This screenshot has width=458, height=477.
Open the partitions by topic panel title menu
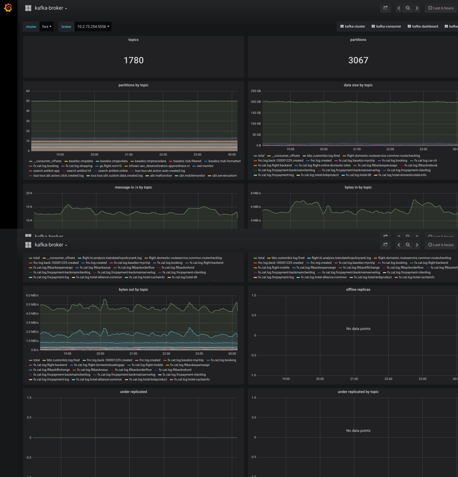point(134,85)
